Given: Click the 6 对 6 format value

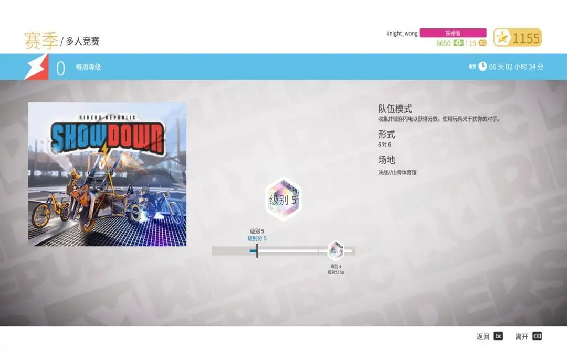Looking at the screenshot, I should click(x=384, y=144).
